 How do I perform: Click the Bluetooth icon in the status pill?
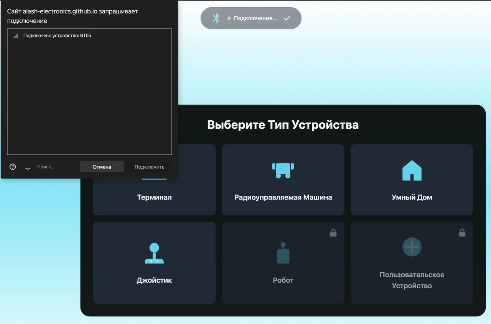[216, 18]
